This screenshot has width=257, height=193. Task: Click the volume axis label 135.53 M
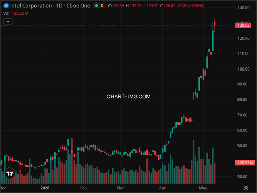pos(245,163)
